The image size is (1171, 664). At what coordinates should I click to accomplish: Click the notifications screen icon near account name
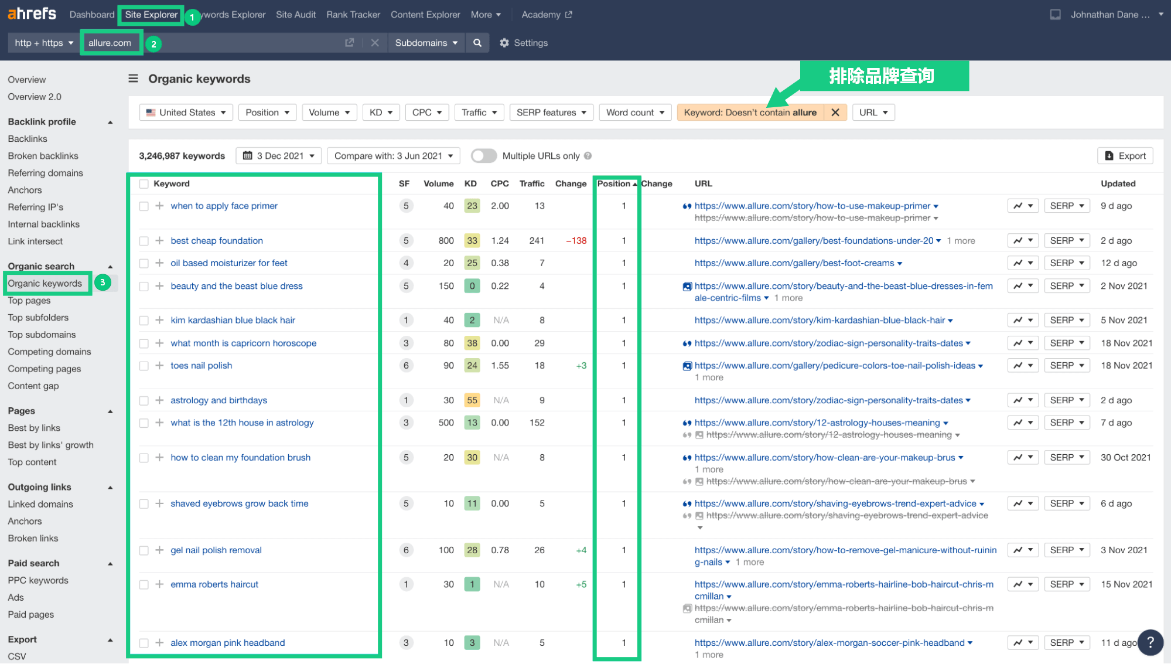pyautogui.click(x=1056, y=15)
